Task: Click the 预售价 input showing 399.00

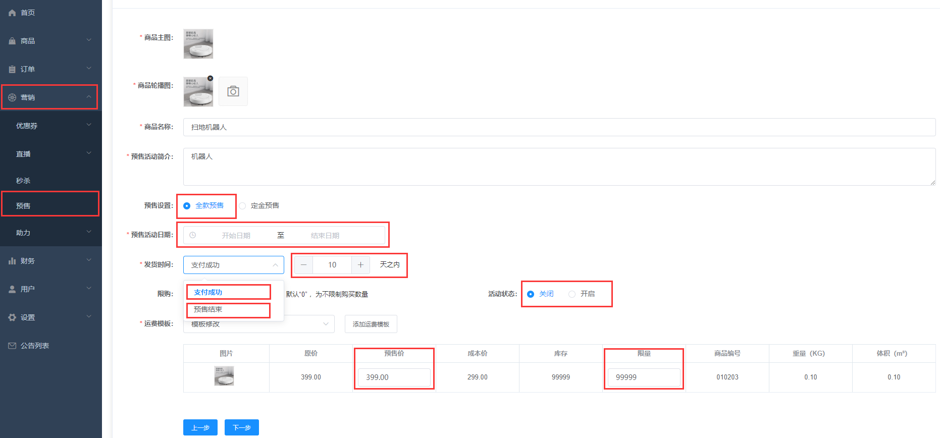Action: tap(394, 377)
